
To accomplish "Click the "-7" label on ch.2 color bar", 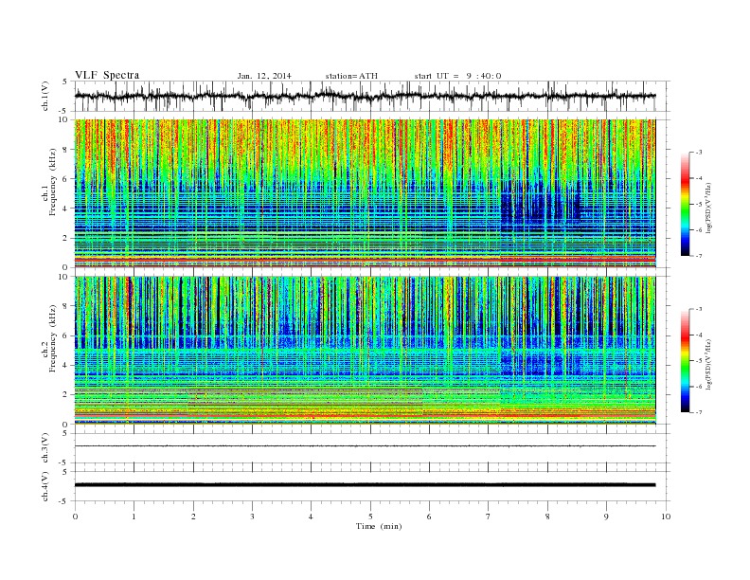I will (698, 412).
